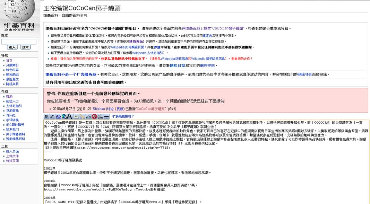Click the Shizhao user link

98,109
